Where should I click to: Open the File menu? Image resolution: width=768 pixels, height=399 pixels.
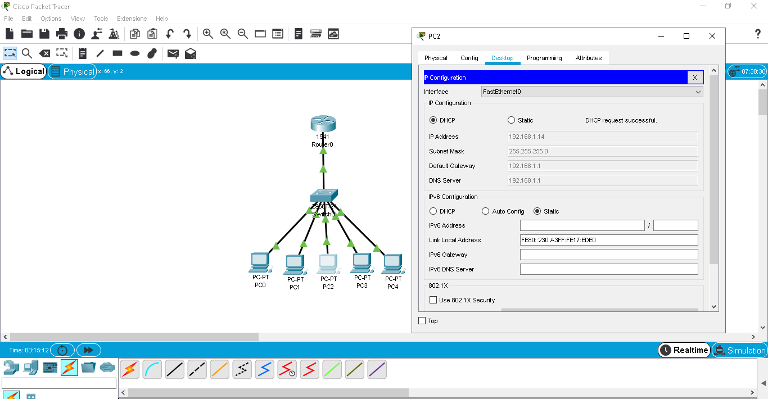8,19
